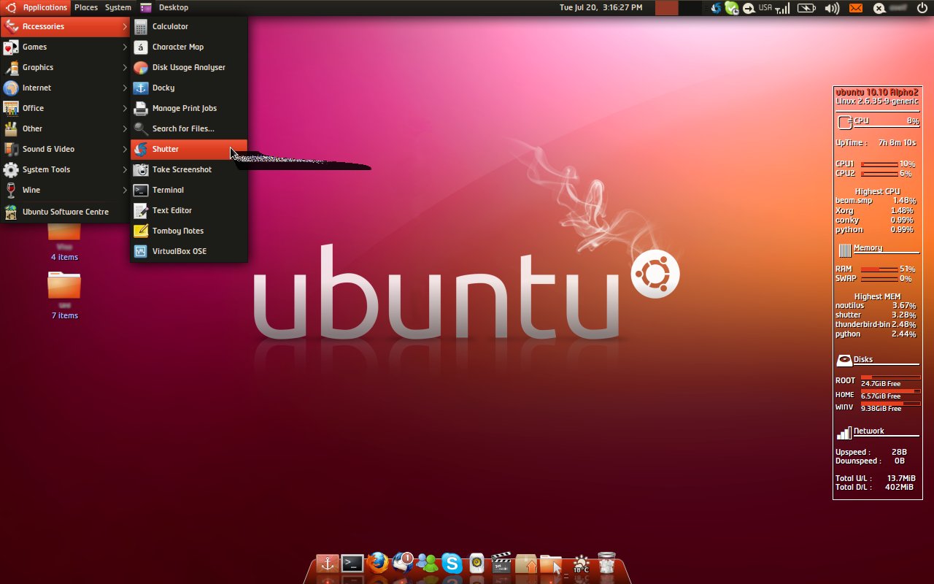Expand the Internet submenu
934x584 pixels.
pyautogui.click(x=65, y=88)
